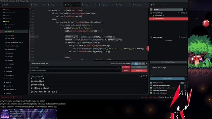This screenshot has width=212, height=119.
Task: Expand the __pycache__ folder under server
Action: coord(4,24)
